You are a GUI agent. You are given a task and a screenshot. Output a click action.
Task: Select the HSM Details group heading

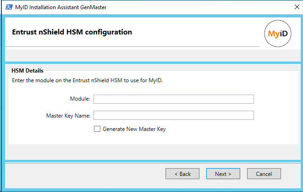(28, 71)
